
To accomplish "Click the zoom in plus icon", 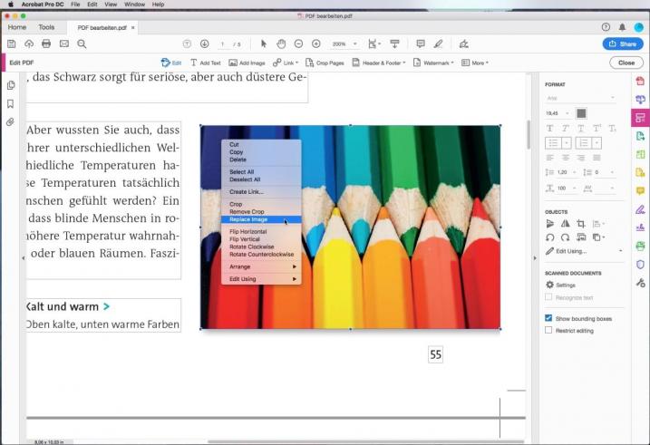I will pyautogui.click(x=315, y=44).
